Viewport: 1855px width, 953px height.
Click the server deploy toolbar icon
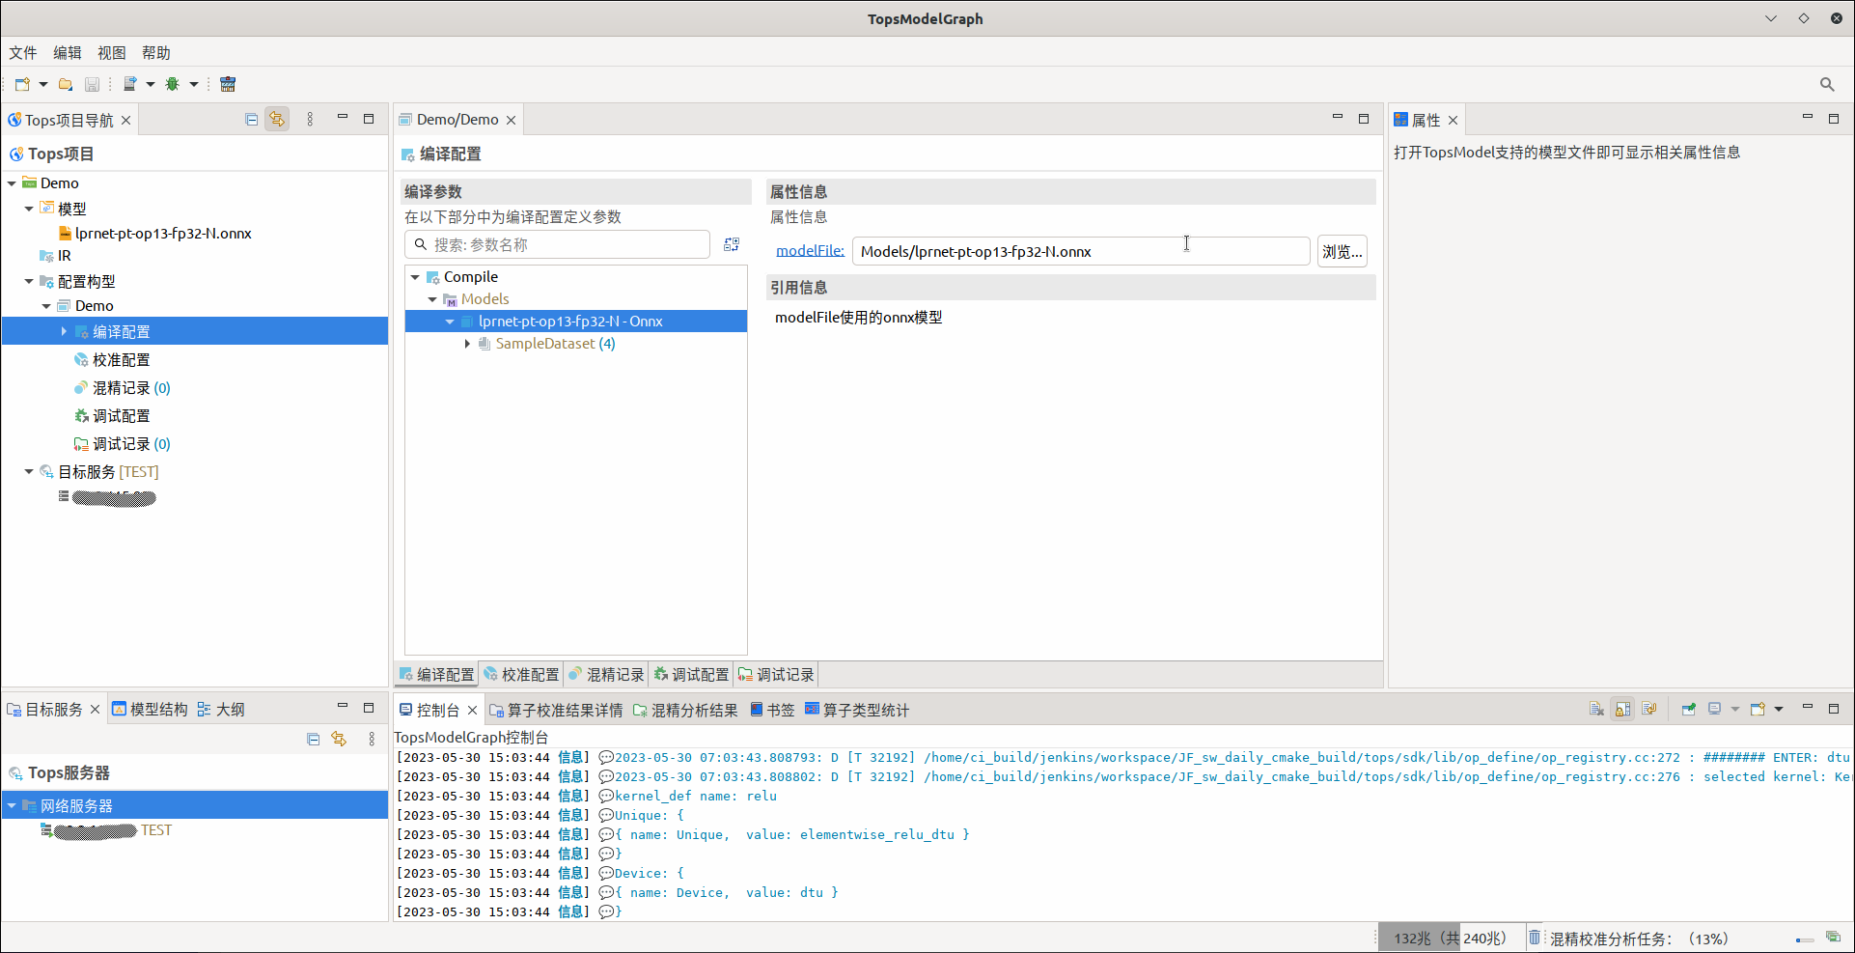pos(129,84)
